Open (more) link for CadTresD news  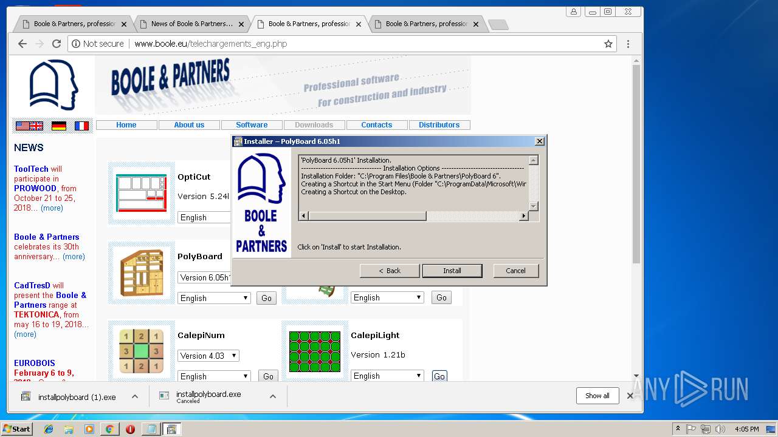point(25,334)
